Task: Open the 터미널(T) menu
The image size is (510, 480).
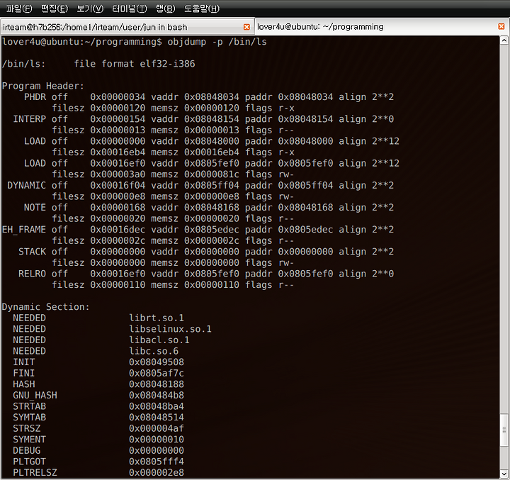Action: 130,9
